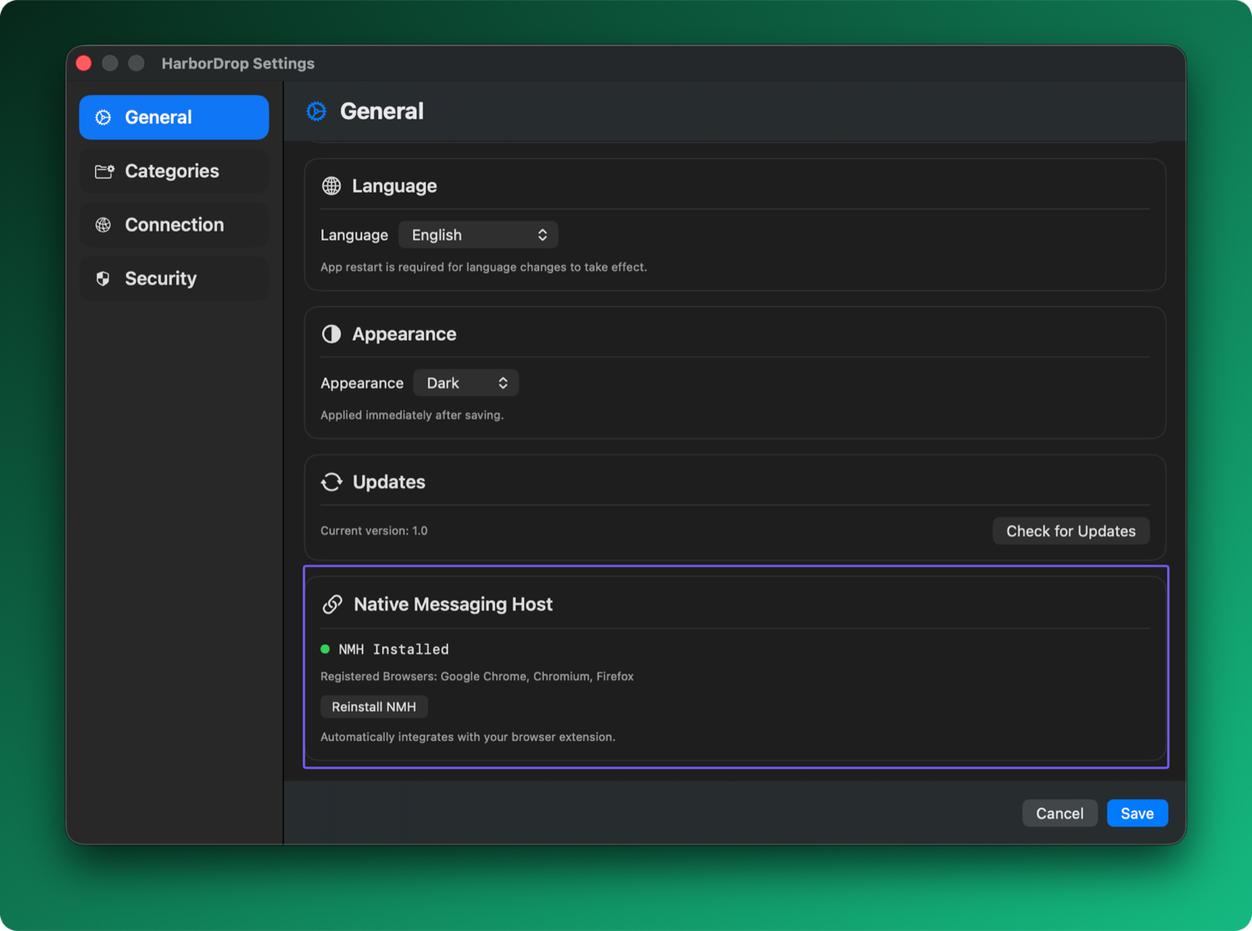Screen dimensions: 1252x931
Task: Open the Appearance dropdown showing Dark
Action: tap(466, 383)
